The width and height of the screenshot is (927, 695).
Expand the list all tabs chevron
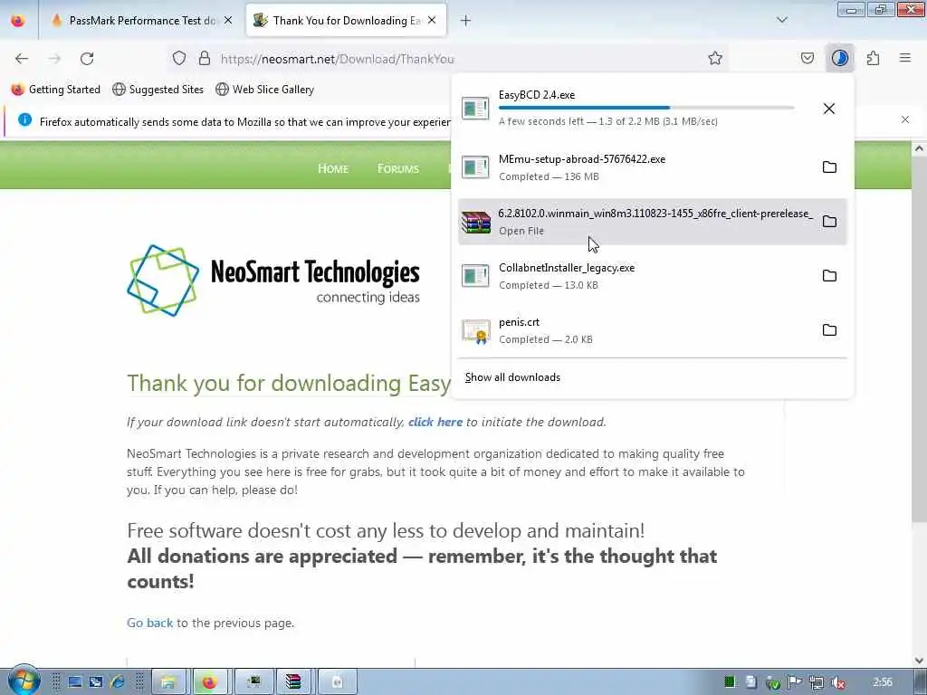(782, 20)
